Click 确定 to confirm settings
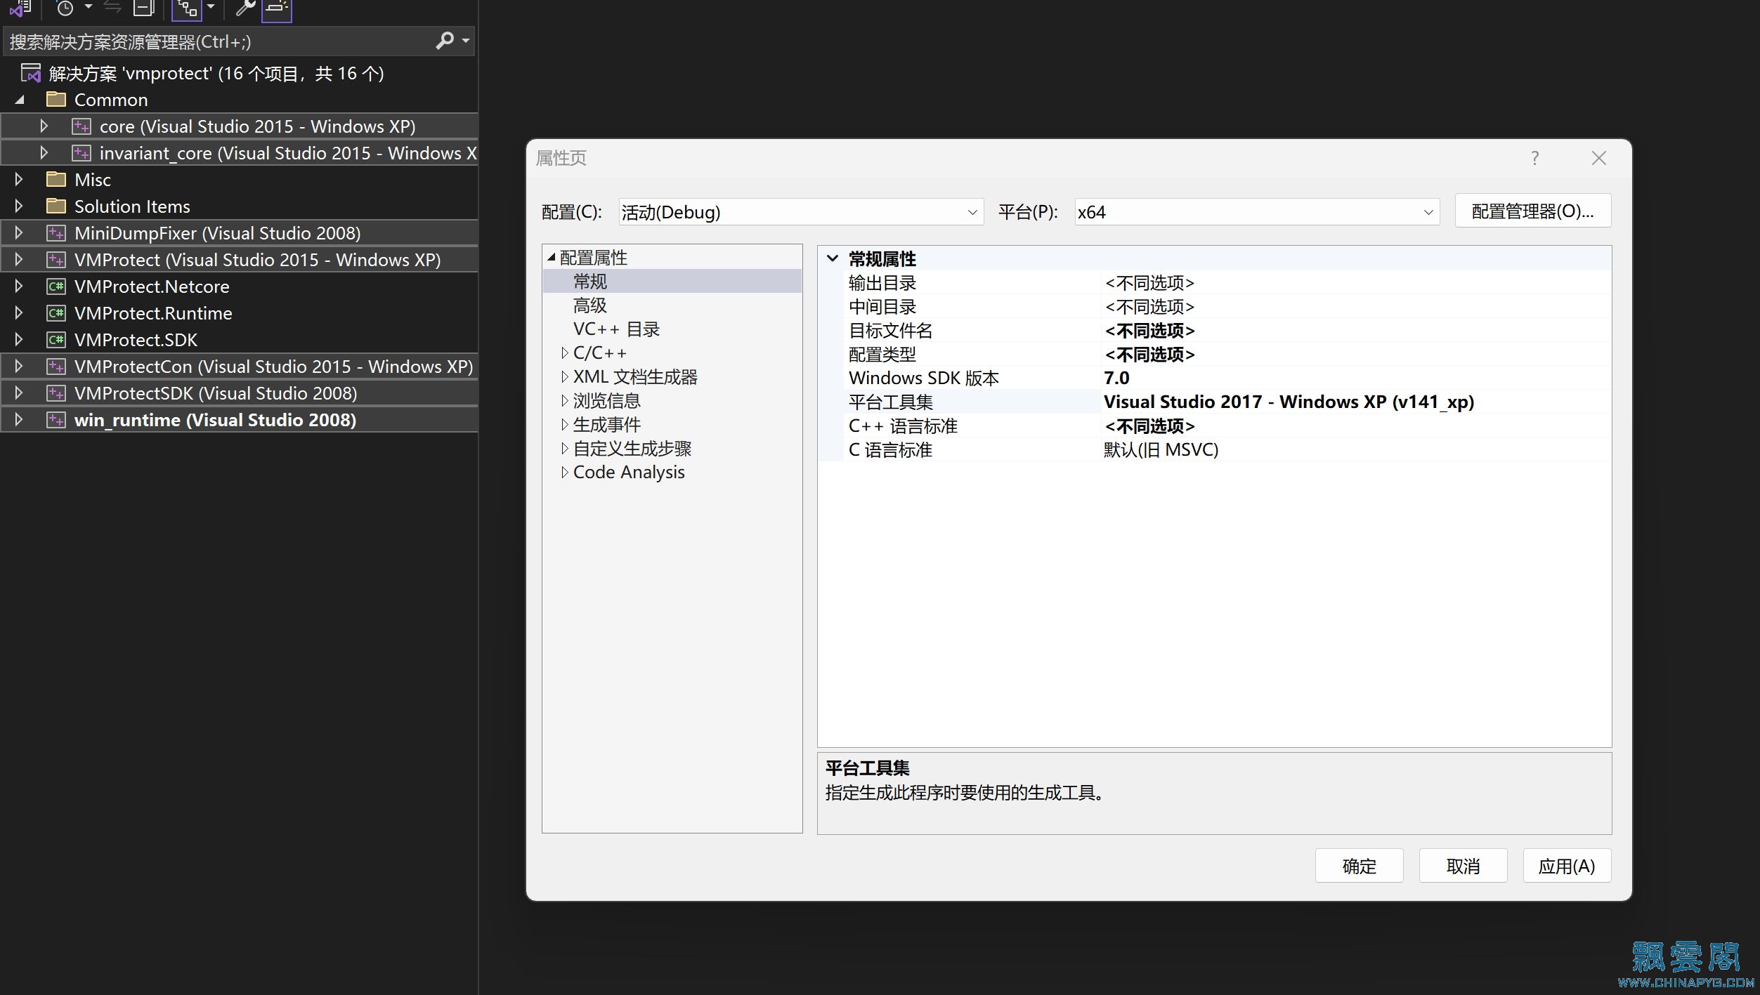This screenshot has width=1760, height=995. pyautogui.click(x=1359, y=864)
